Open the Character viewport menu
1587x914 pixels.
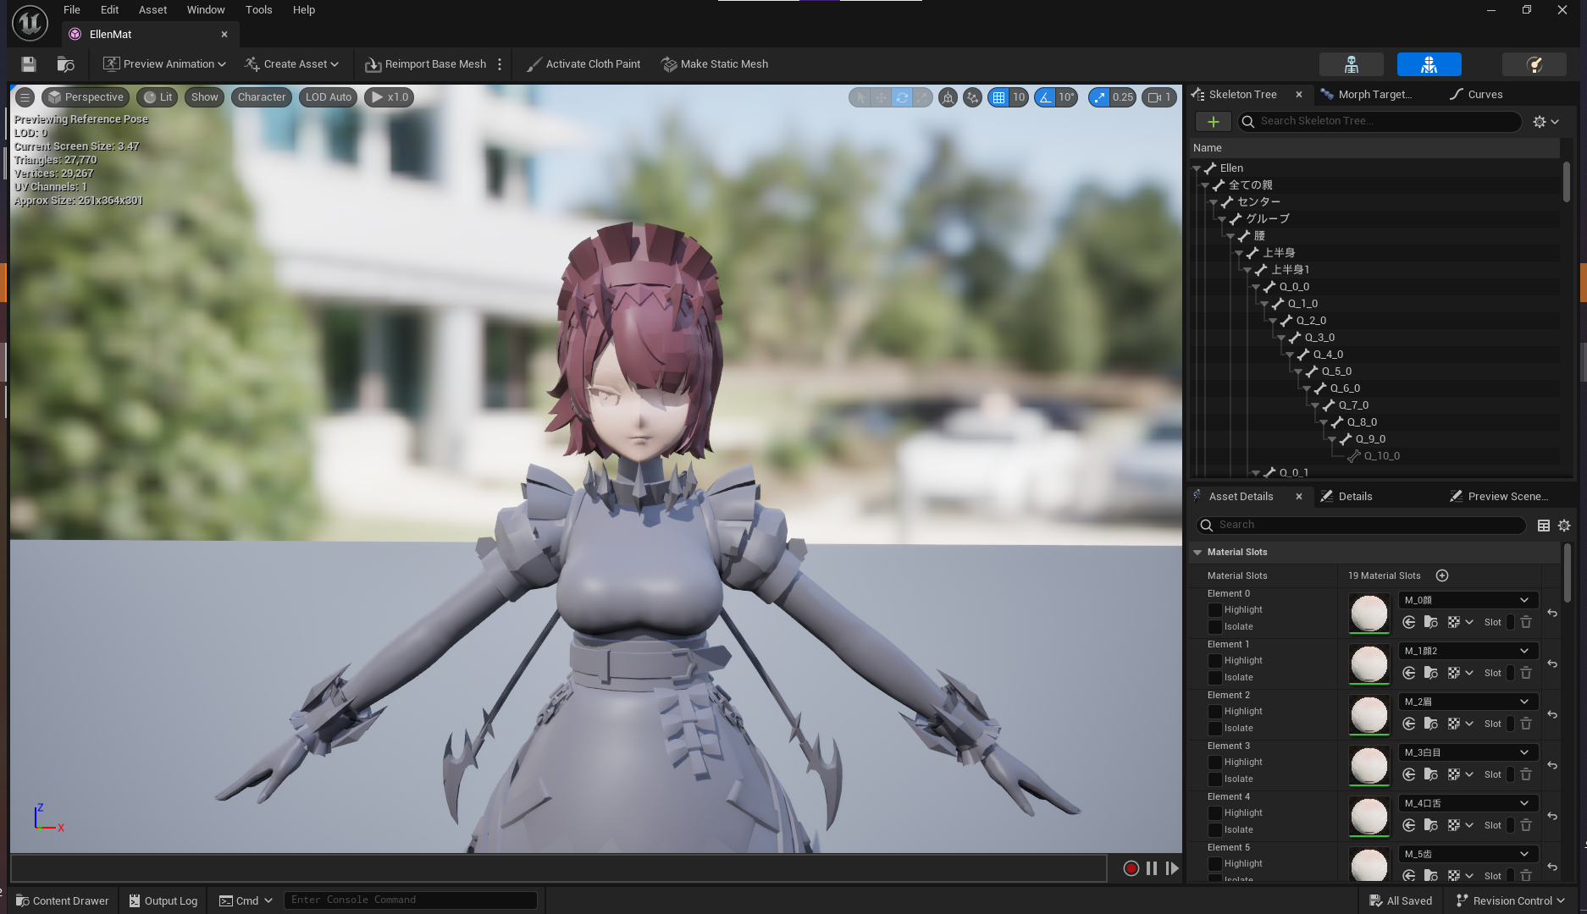262,97
